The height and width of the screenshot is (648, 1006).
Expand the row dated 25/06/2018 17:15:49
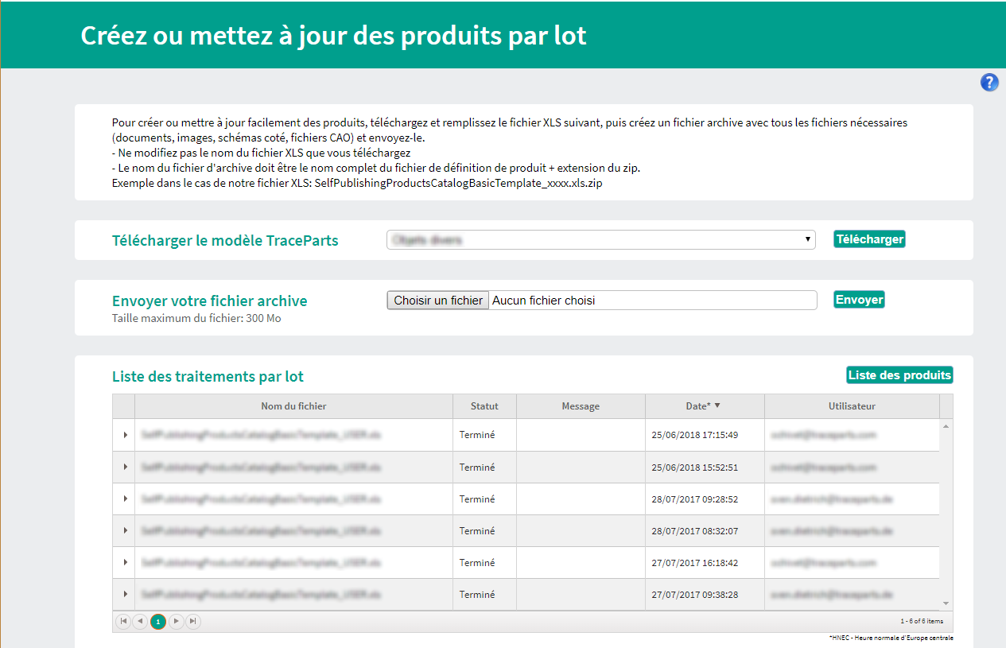coord(125,435)
